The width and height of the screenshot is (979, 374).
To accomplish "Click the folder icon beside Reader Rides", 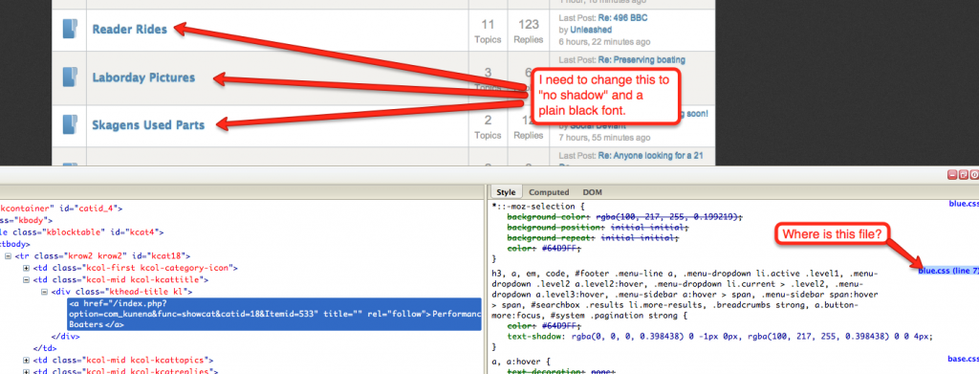I will (x=69, y=30).
